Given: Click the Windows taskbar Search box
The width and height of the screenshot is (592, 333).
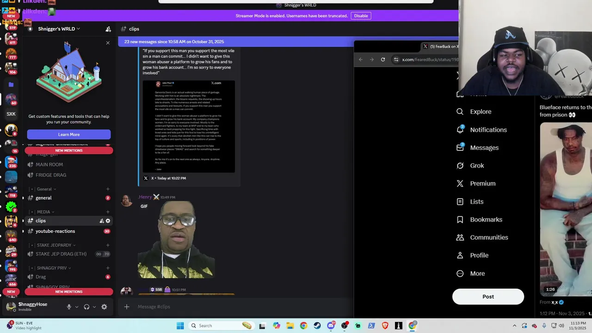Looking at the screenshot, I should coord(222,326).
